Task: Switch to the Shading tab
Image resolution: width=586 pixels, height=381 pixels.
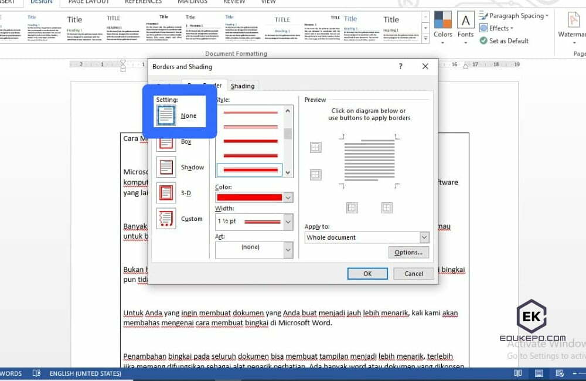Action: [243, 86]
